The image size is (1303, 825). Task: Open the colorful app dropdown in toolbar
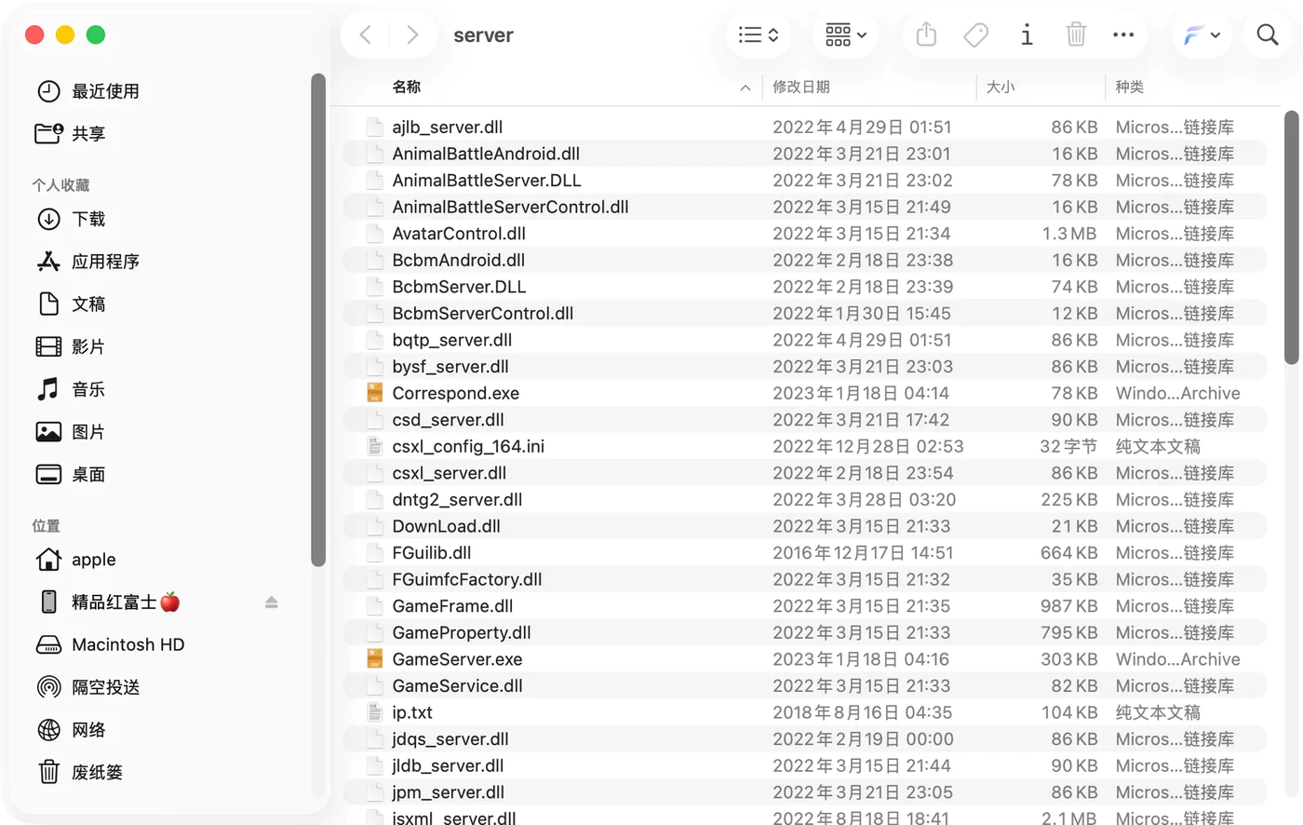[x=1202, y=35]
